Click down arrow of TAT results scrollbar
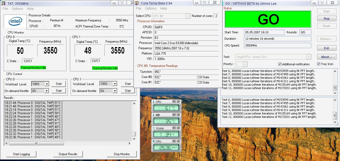Screen dimensions: 340x161 (134, 139)
